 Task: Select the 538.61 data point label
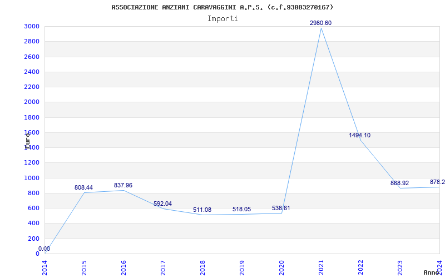coord(281,208)
